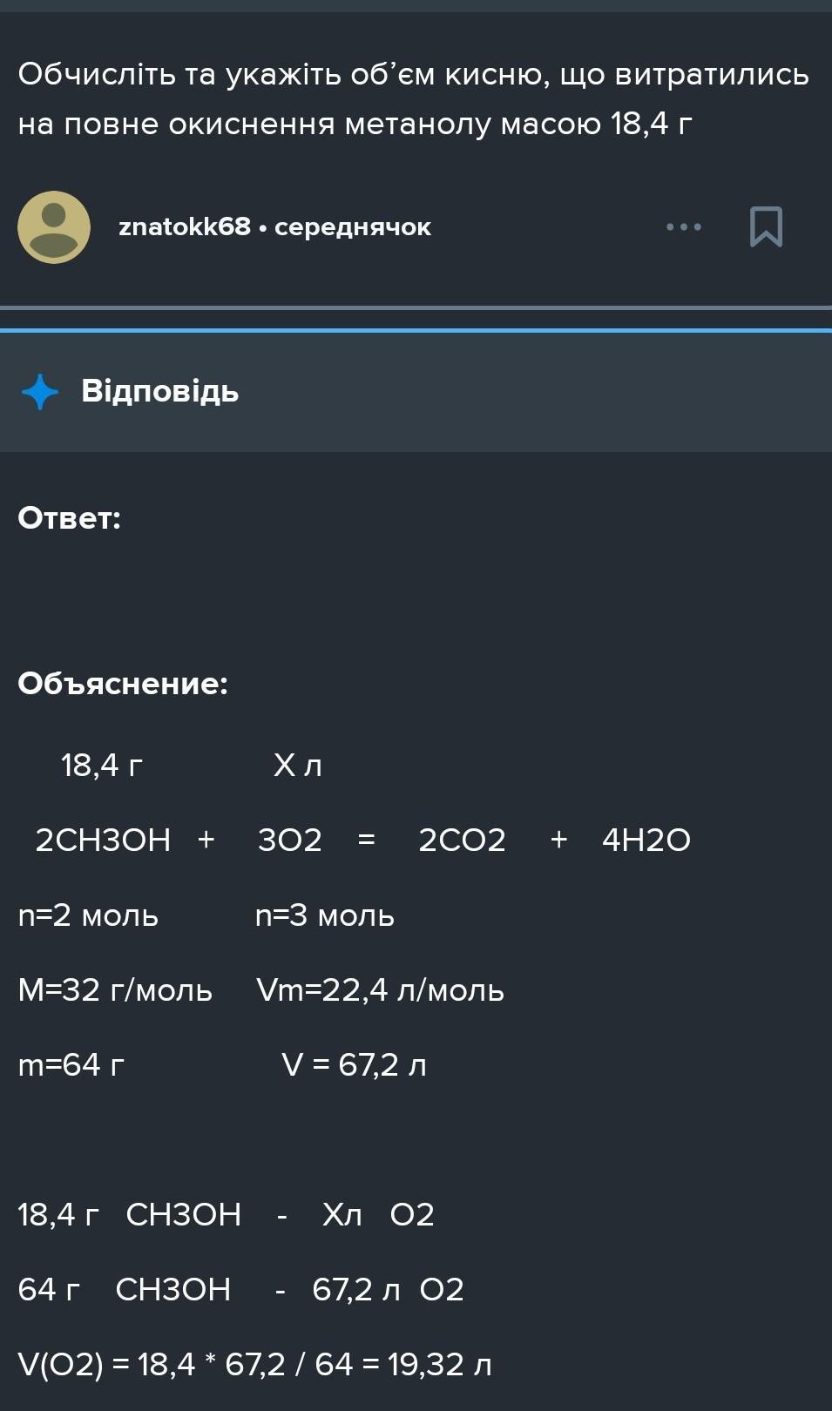832x1411 pixels.
Task: Click the Ответ: heading
Action: (x=70, y=518)
